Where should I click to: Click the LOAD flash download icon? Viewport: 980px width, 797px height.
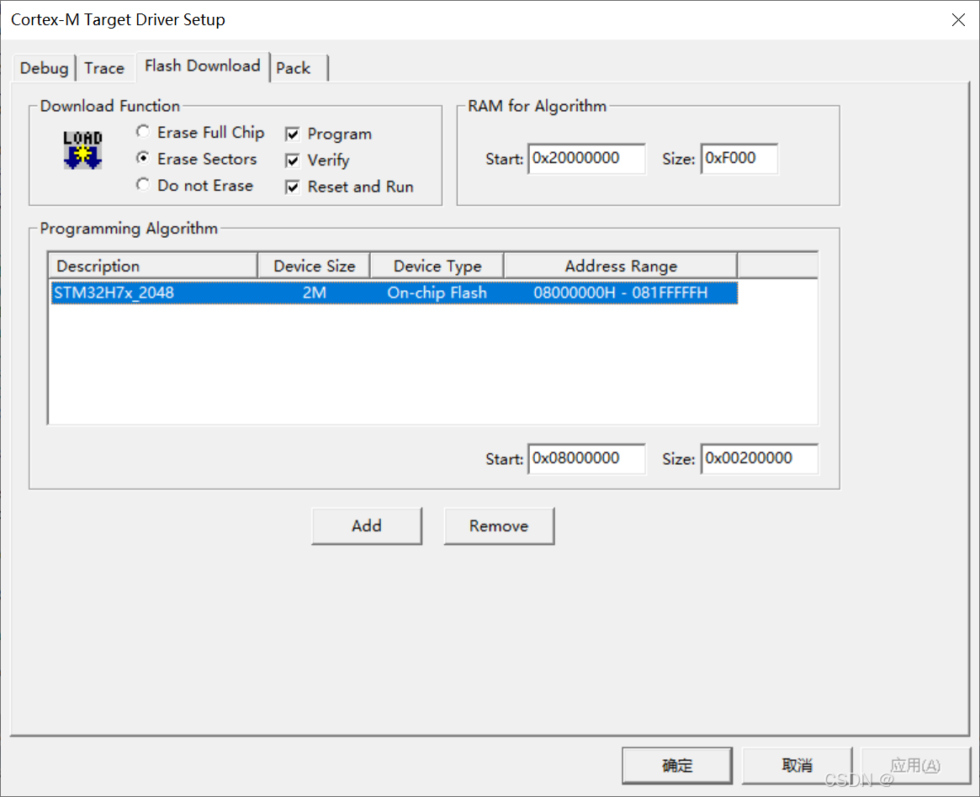pyautogui.click(x=82, y=150)
